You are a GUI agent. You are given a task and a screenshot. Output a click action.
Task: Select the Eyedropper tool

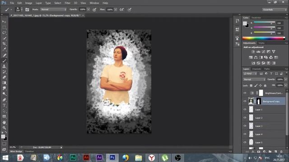(4, 49)
